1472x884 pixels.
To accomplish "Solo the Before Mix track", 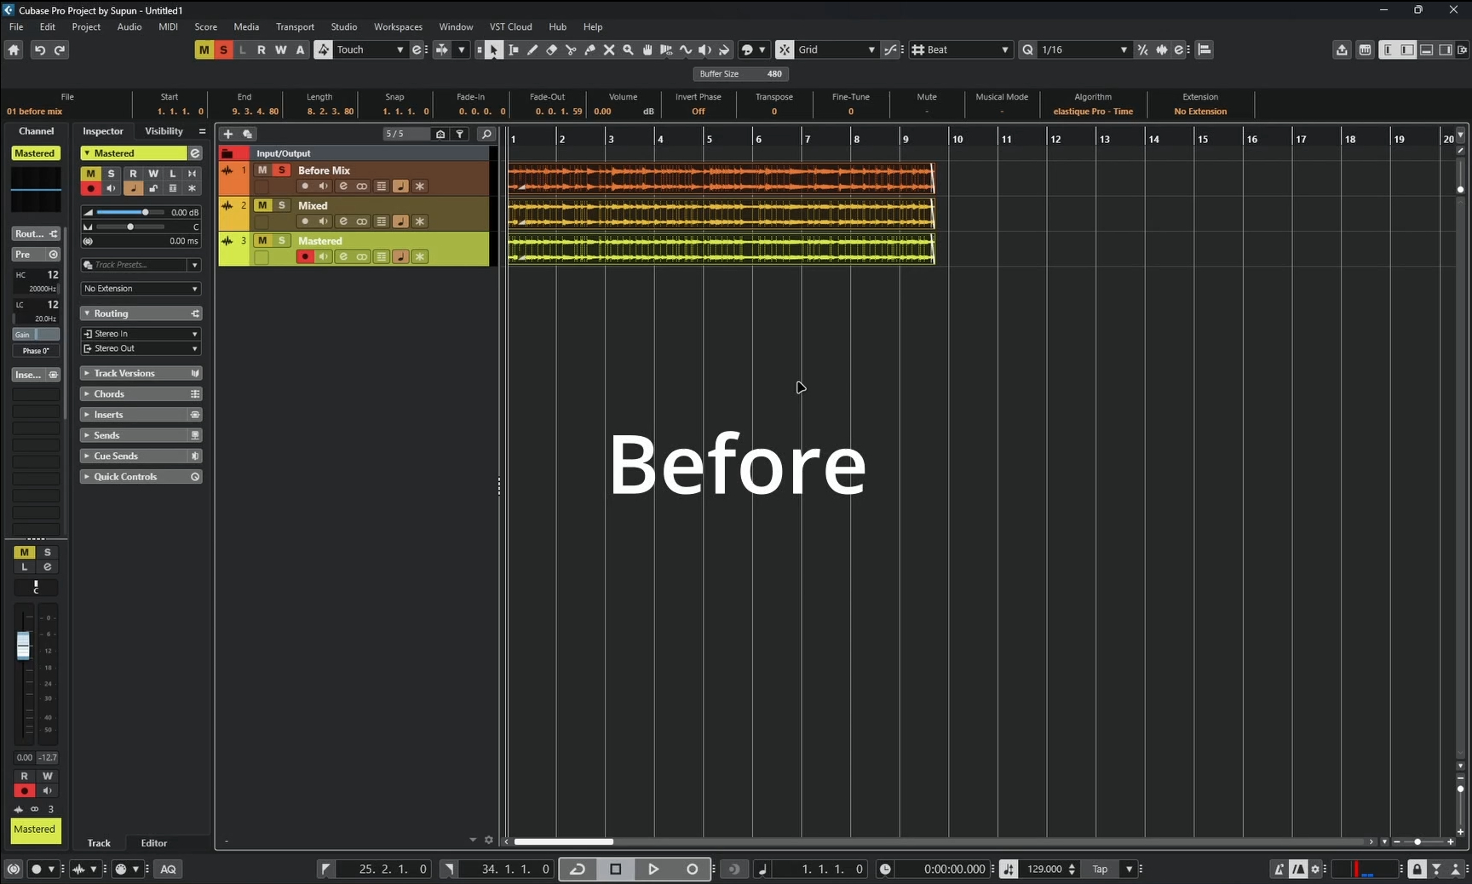I will tap(281, 170).
